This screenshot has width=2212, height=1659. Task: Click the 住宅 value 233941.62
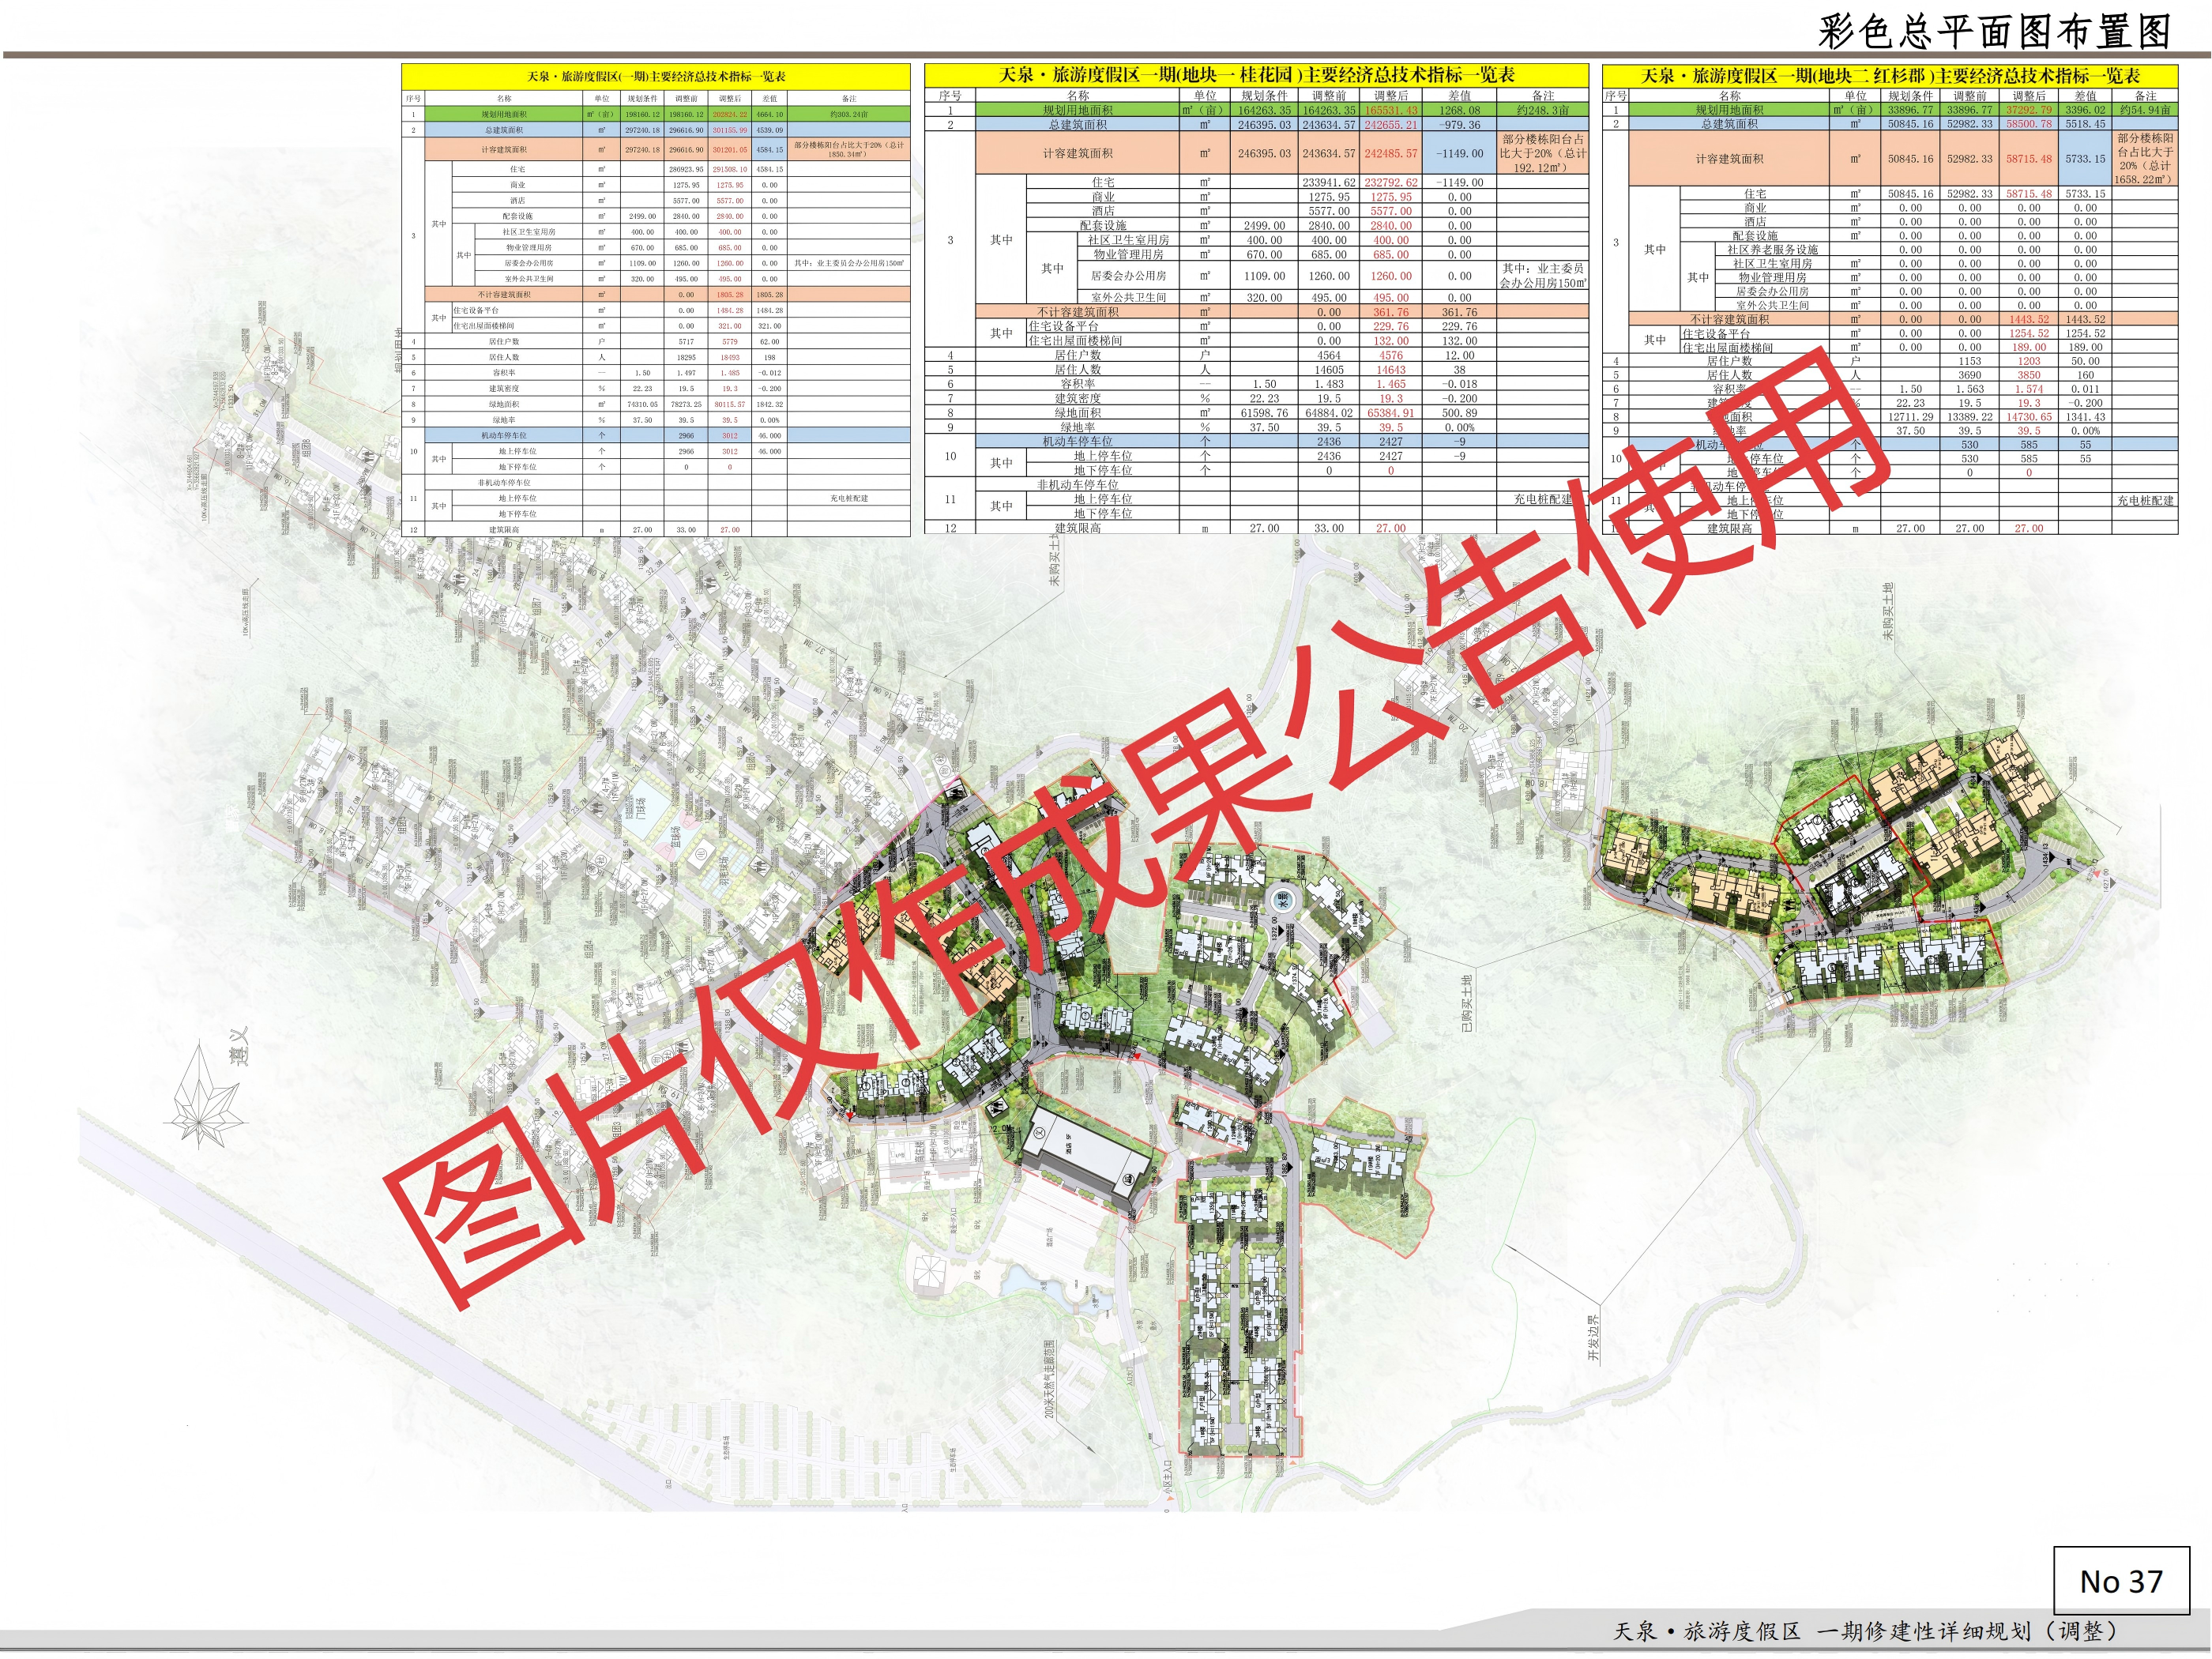1329,182
